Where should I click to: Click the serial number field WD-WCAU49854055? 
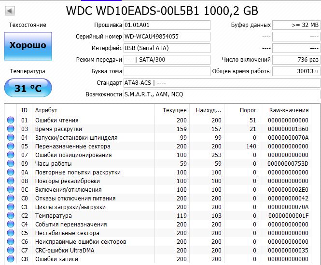tap(167, 37)
